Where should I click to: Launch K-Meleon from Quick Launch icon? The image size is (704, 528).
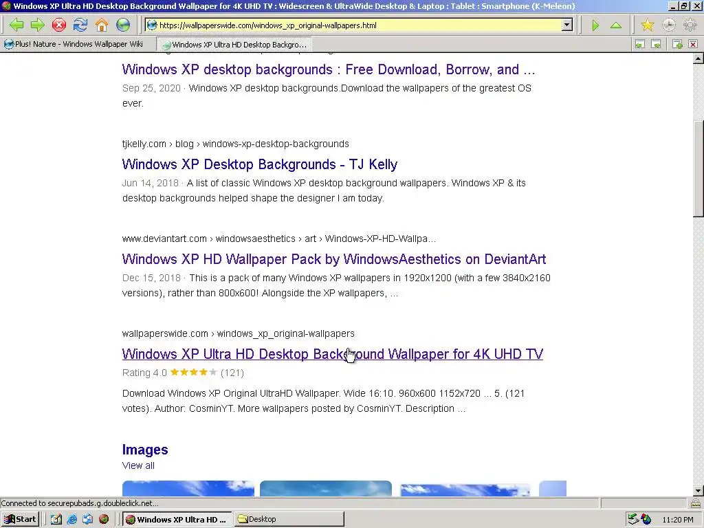point(104,520)
